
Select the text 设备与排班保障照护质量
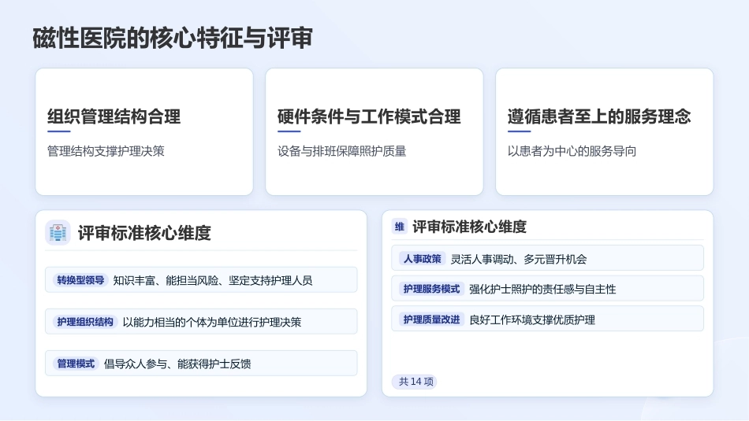pos(341,151)
